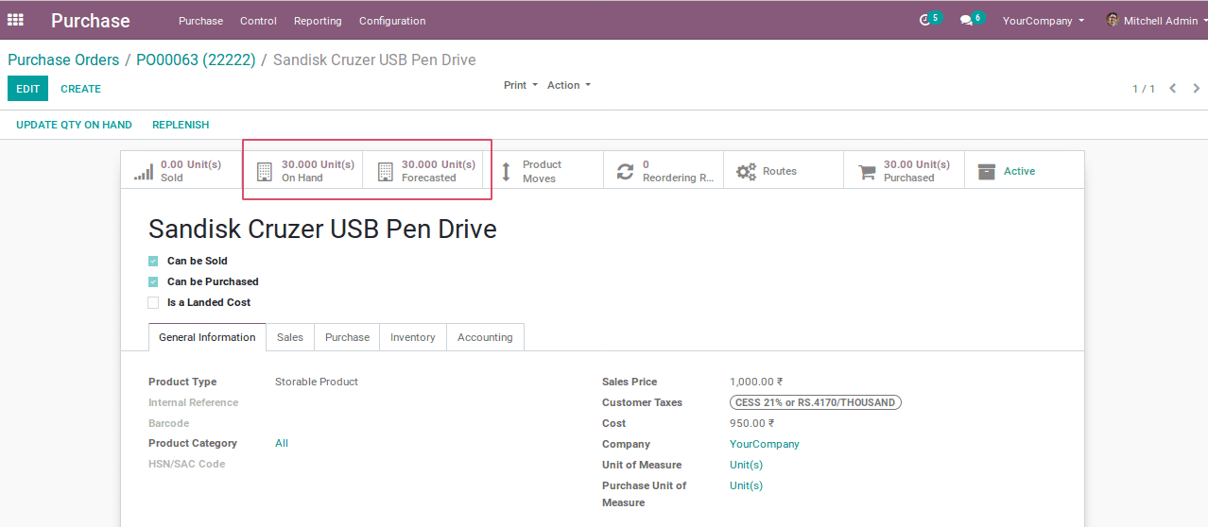1208x527 pixels.
Task: Click the 0 Reordering Rules count
Action: (646, 164)
